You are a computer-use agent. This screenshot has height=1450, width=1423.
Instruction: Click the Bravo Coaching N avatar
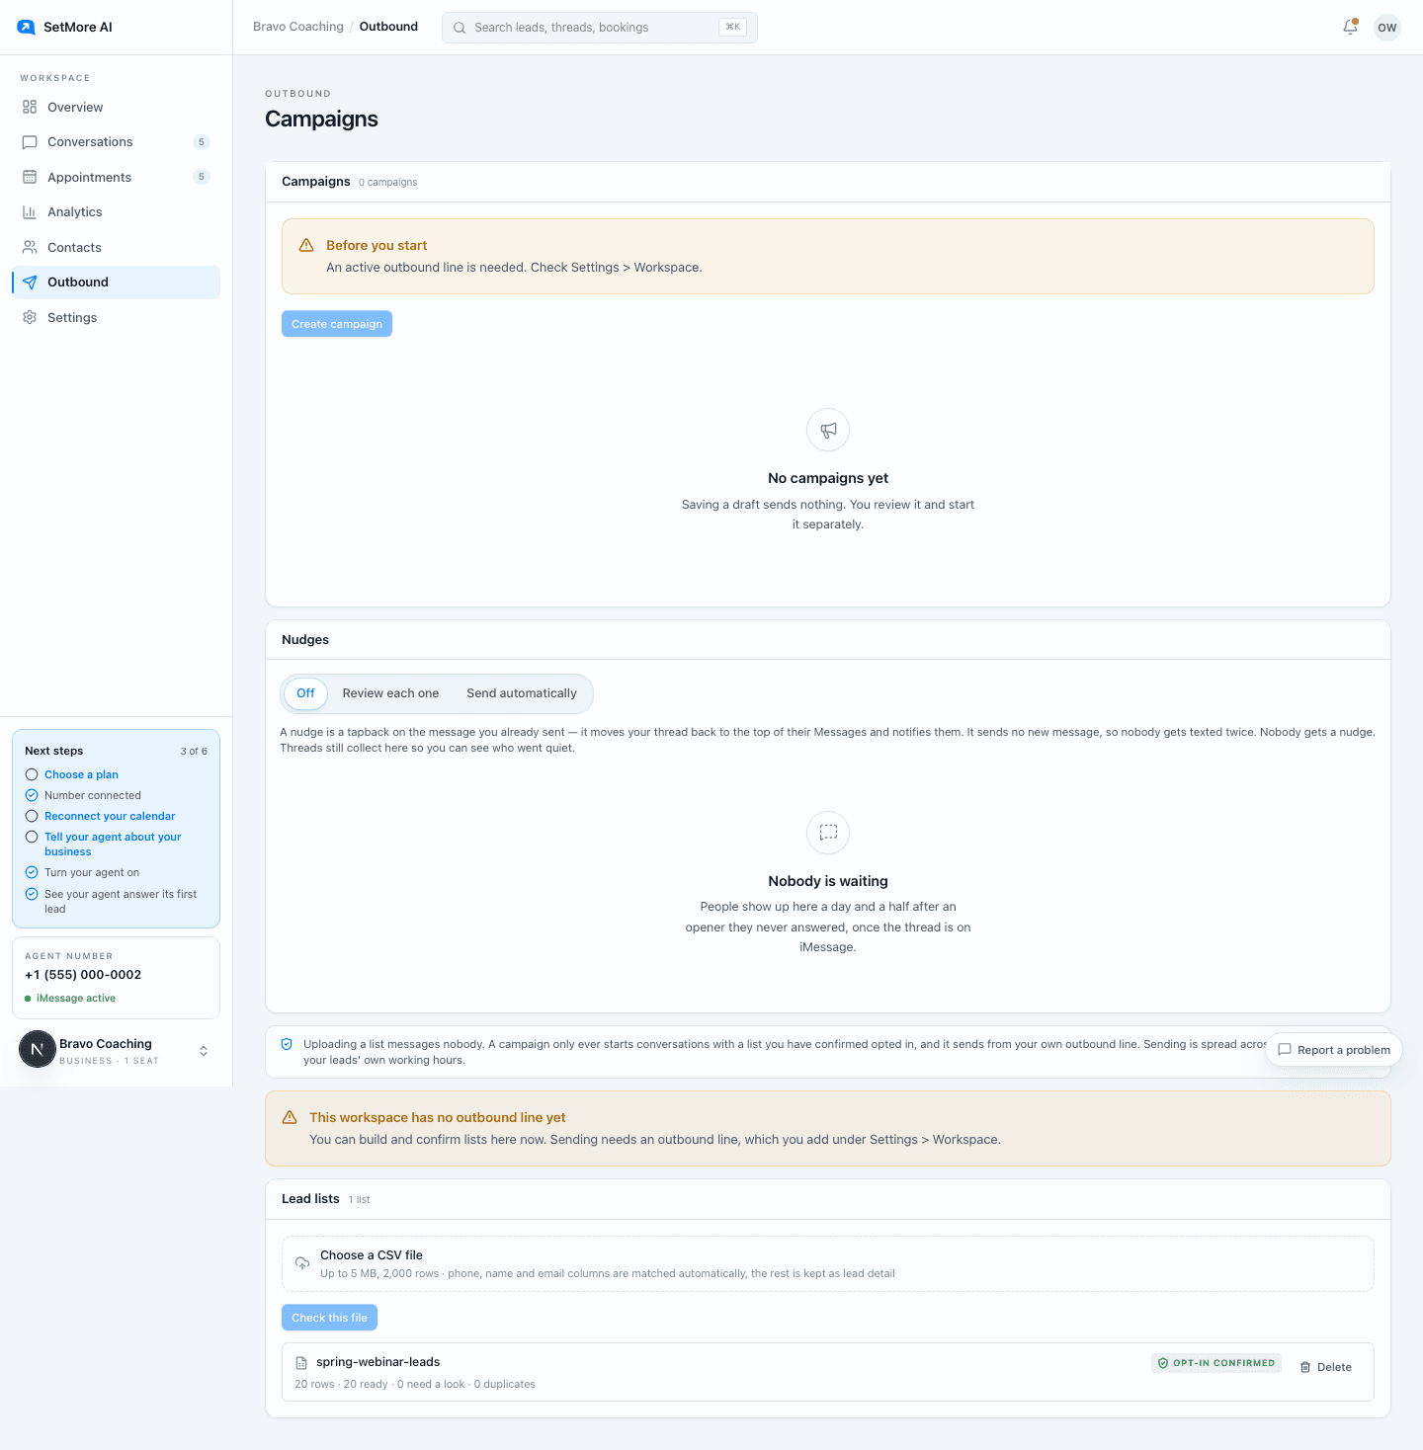(x=38, y=1049)
